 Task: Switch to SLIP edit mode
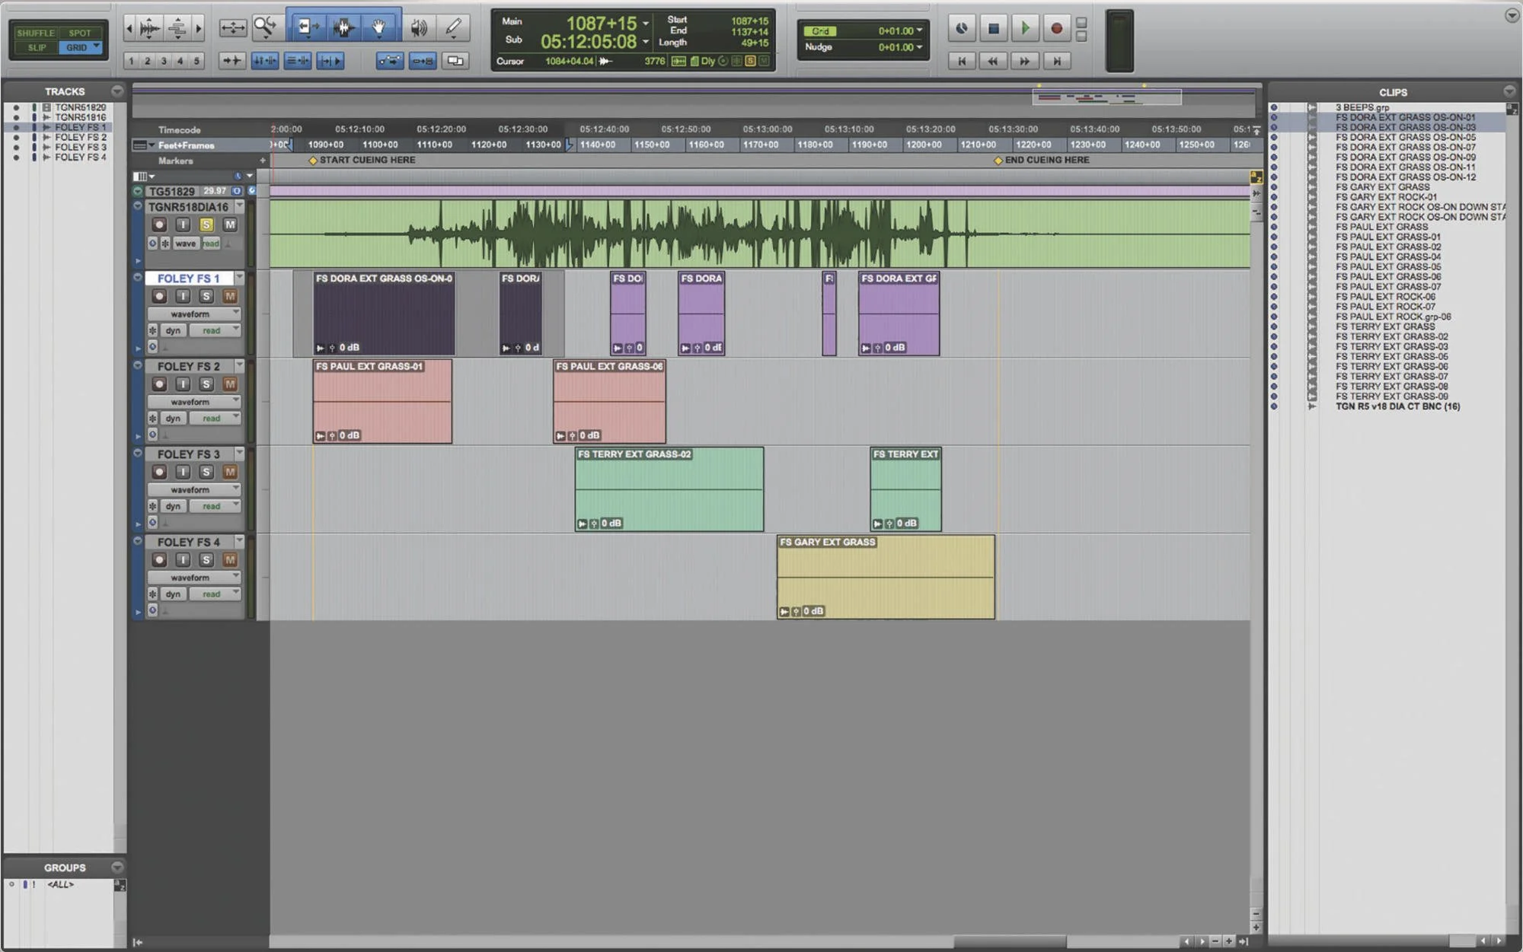37,47
